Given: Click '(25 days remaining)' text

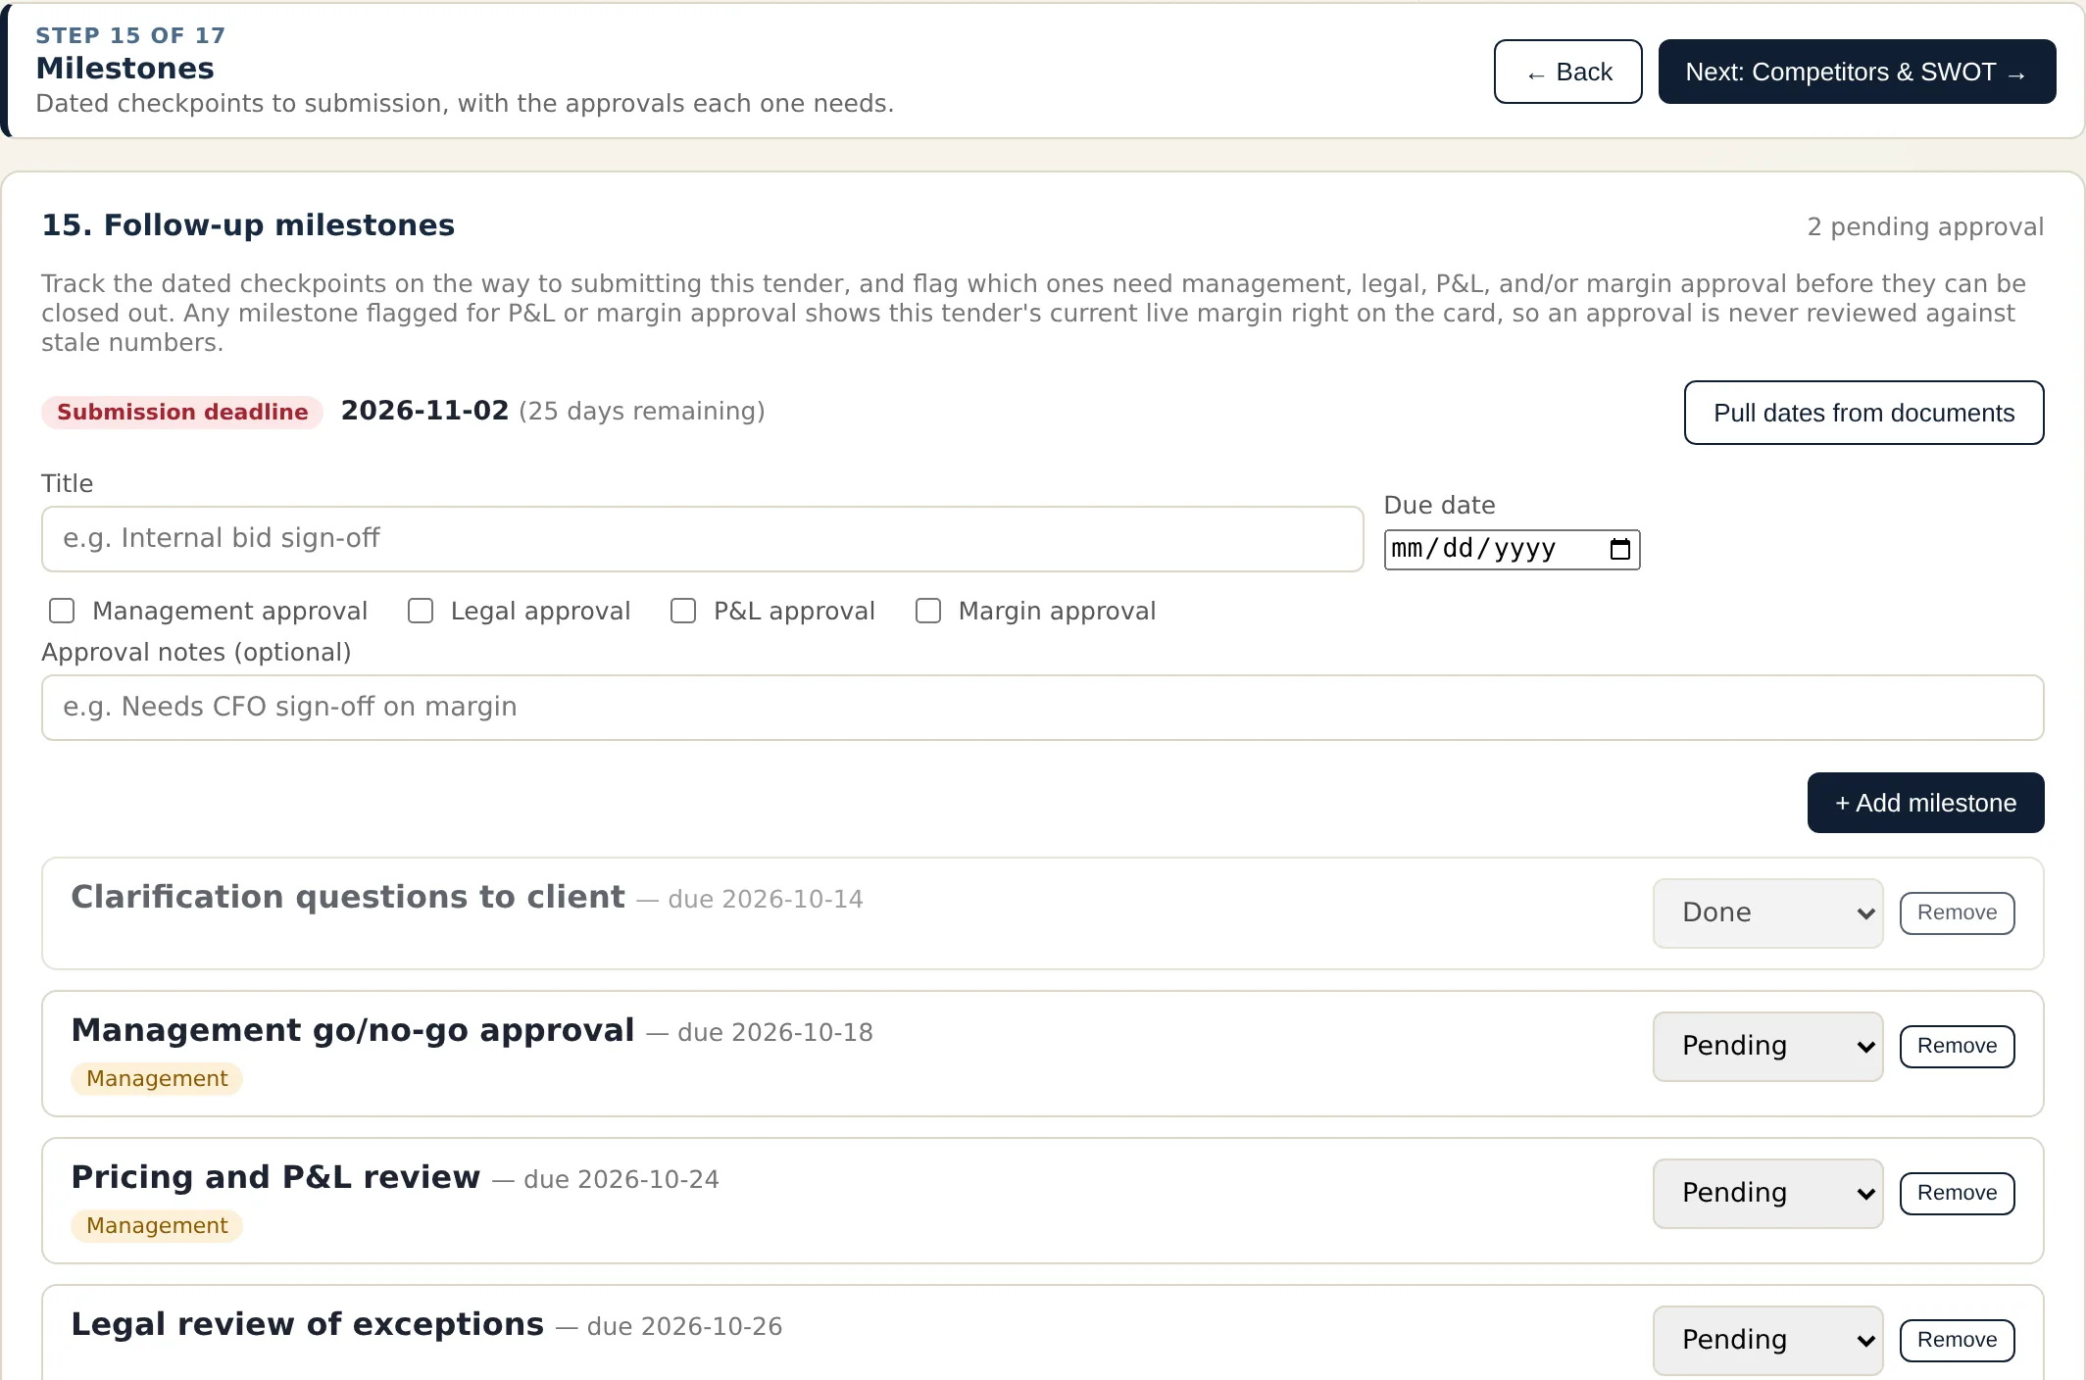Looking at the screenshot, I should [x=642, y=411].
